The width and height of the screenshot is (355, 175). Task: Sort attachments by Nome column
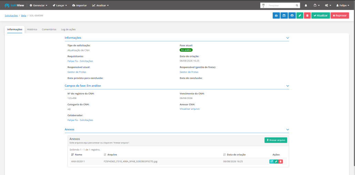77,155
